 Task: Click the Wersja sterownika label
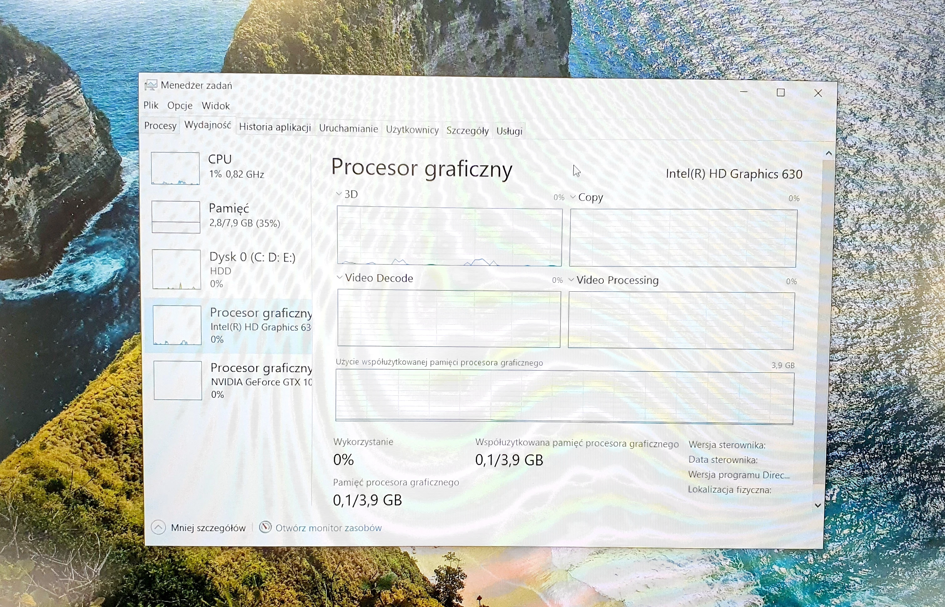[727, 445]
